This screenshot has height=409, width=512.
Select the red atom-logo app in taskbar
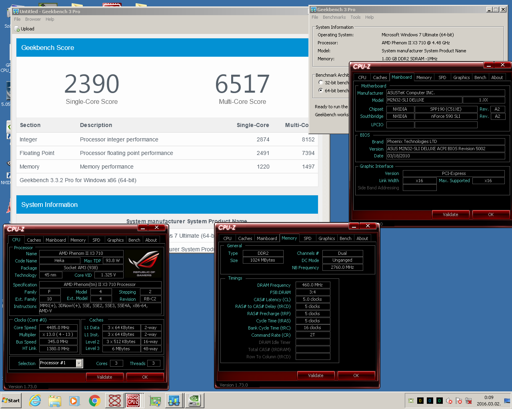point(115,400)
